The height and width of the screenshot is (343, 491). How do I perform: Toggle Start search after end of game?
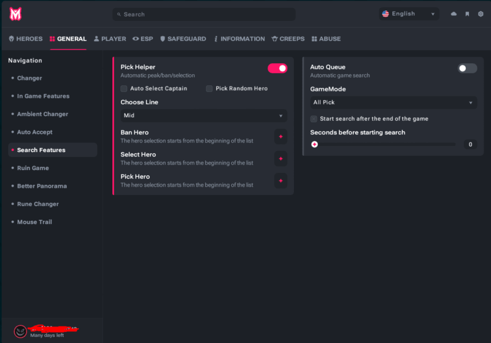point(314,119)
